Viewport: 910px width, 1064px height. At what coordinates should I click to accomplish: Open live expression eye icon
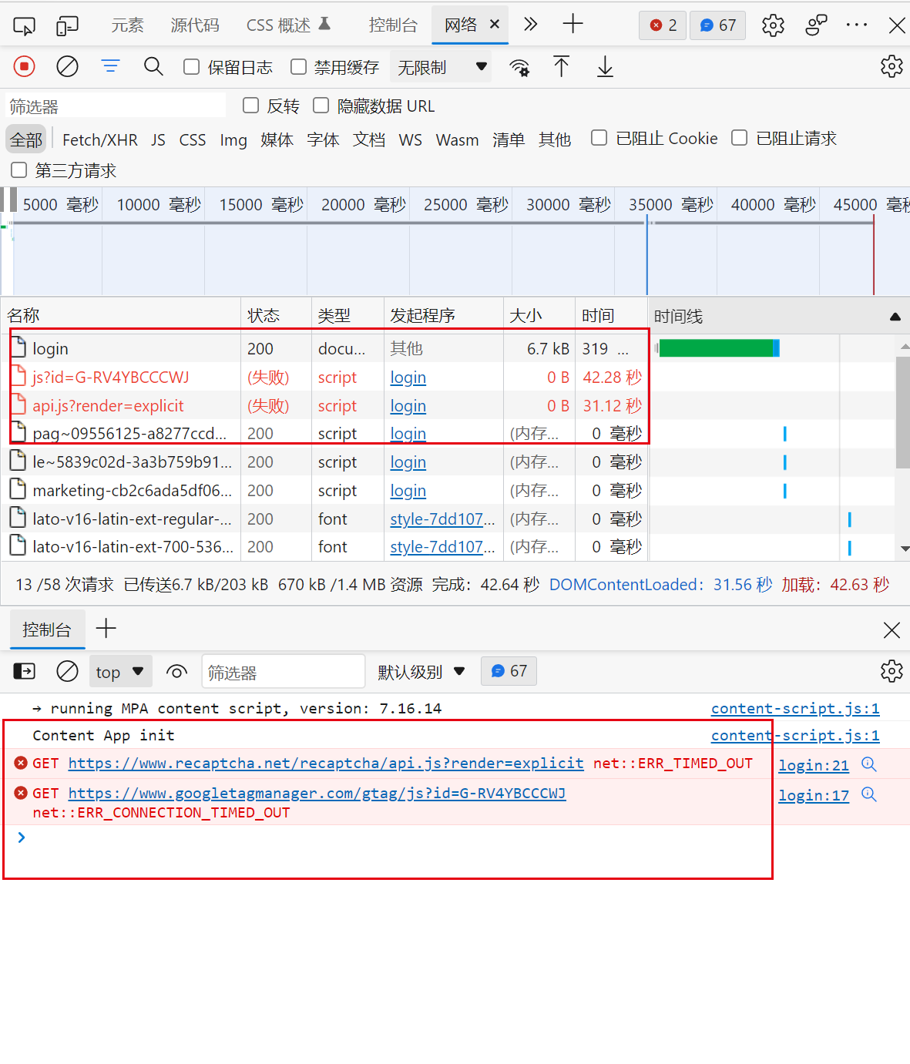pos(176,672)
